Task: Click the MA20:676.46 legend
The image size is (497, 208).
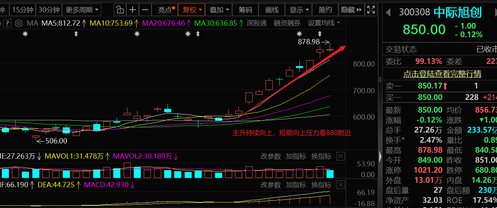Action: pos(167,23)
